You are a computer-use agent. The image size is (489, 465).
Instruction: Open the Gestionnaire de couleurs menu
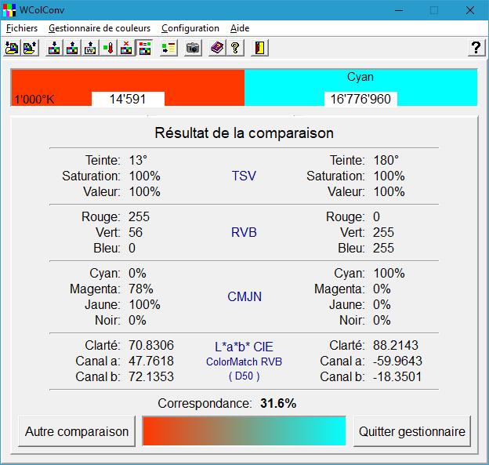pyautogui.click(x=99, y=28)
